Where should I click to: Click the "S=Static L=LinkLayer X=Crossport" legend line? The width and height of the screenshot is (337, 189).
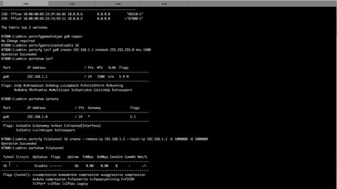[x=45, y=130]
